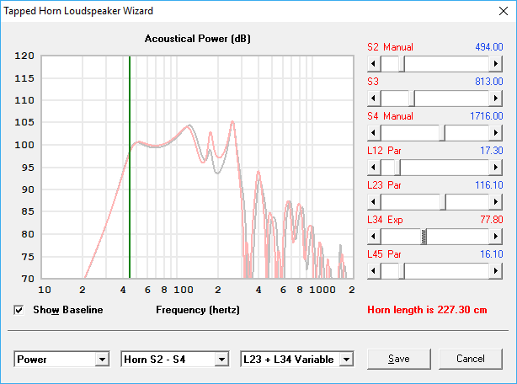Save the tapped horn settings
517x384 pixels.
(399, 359)
